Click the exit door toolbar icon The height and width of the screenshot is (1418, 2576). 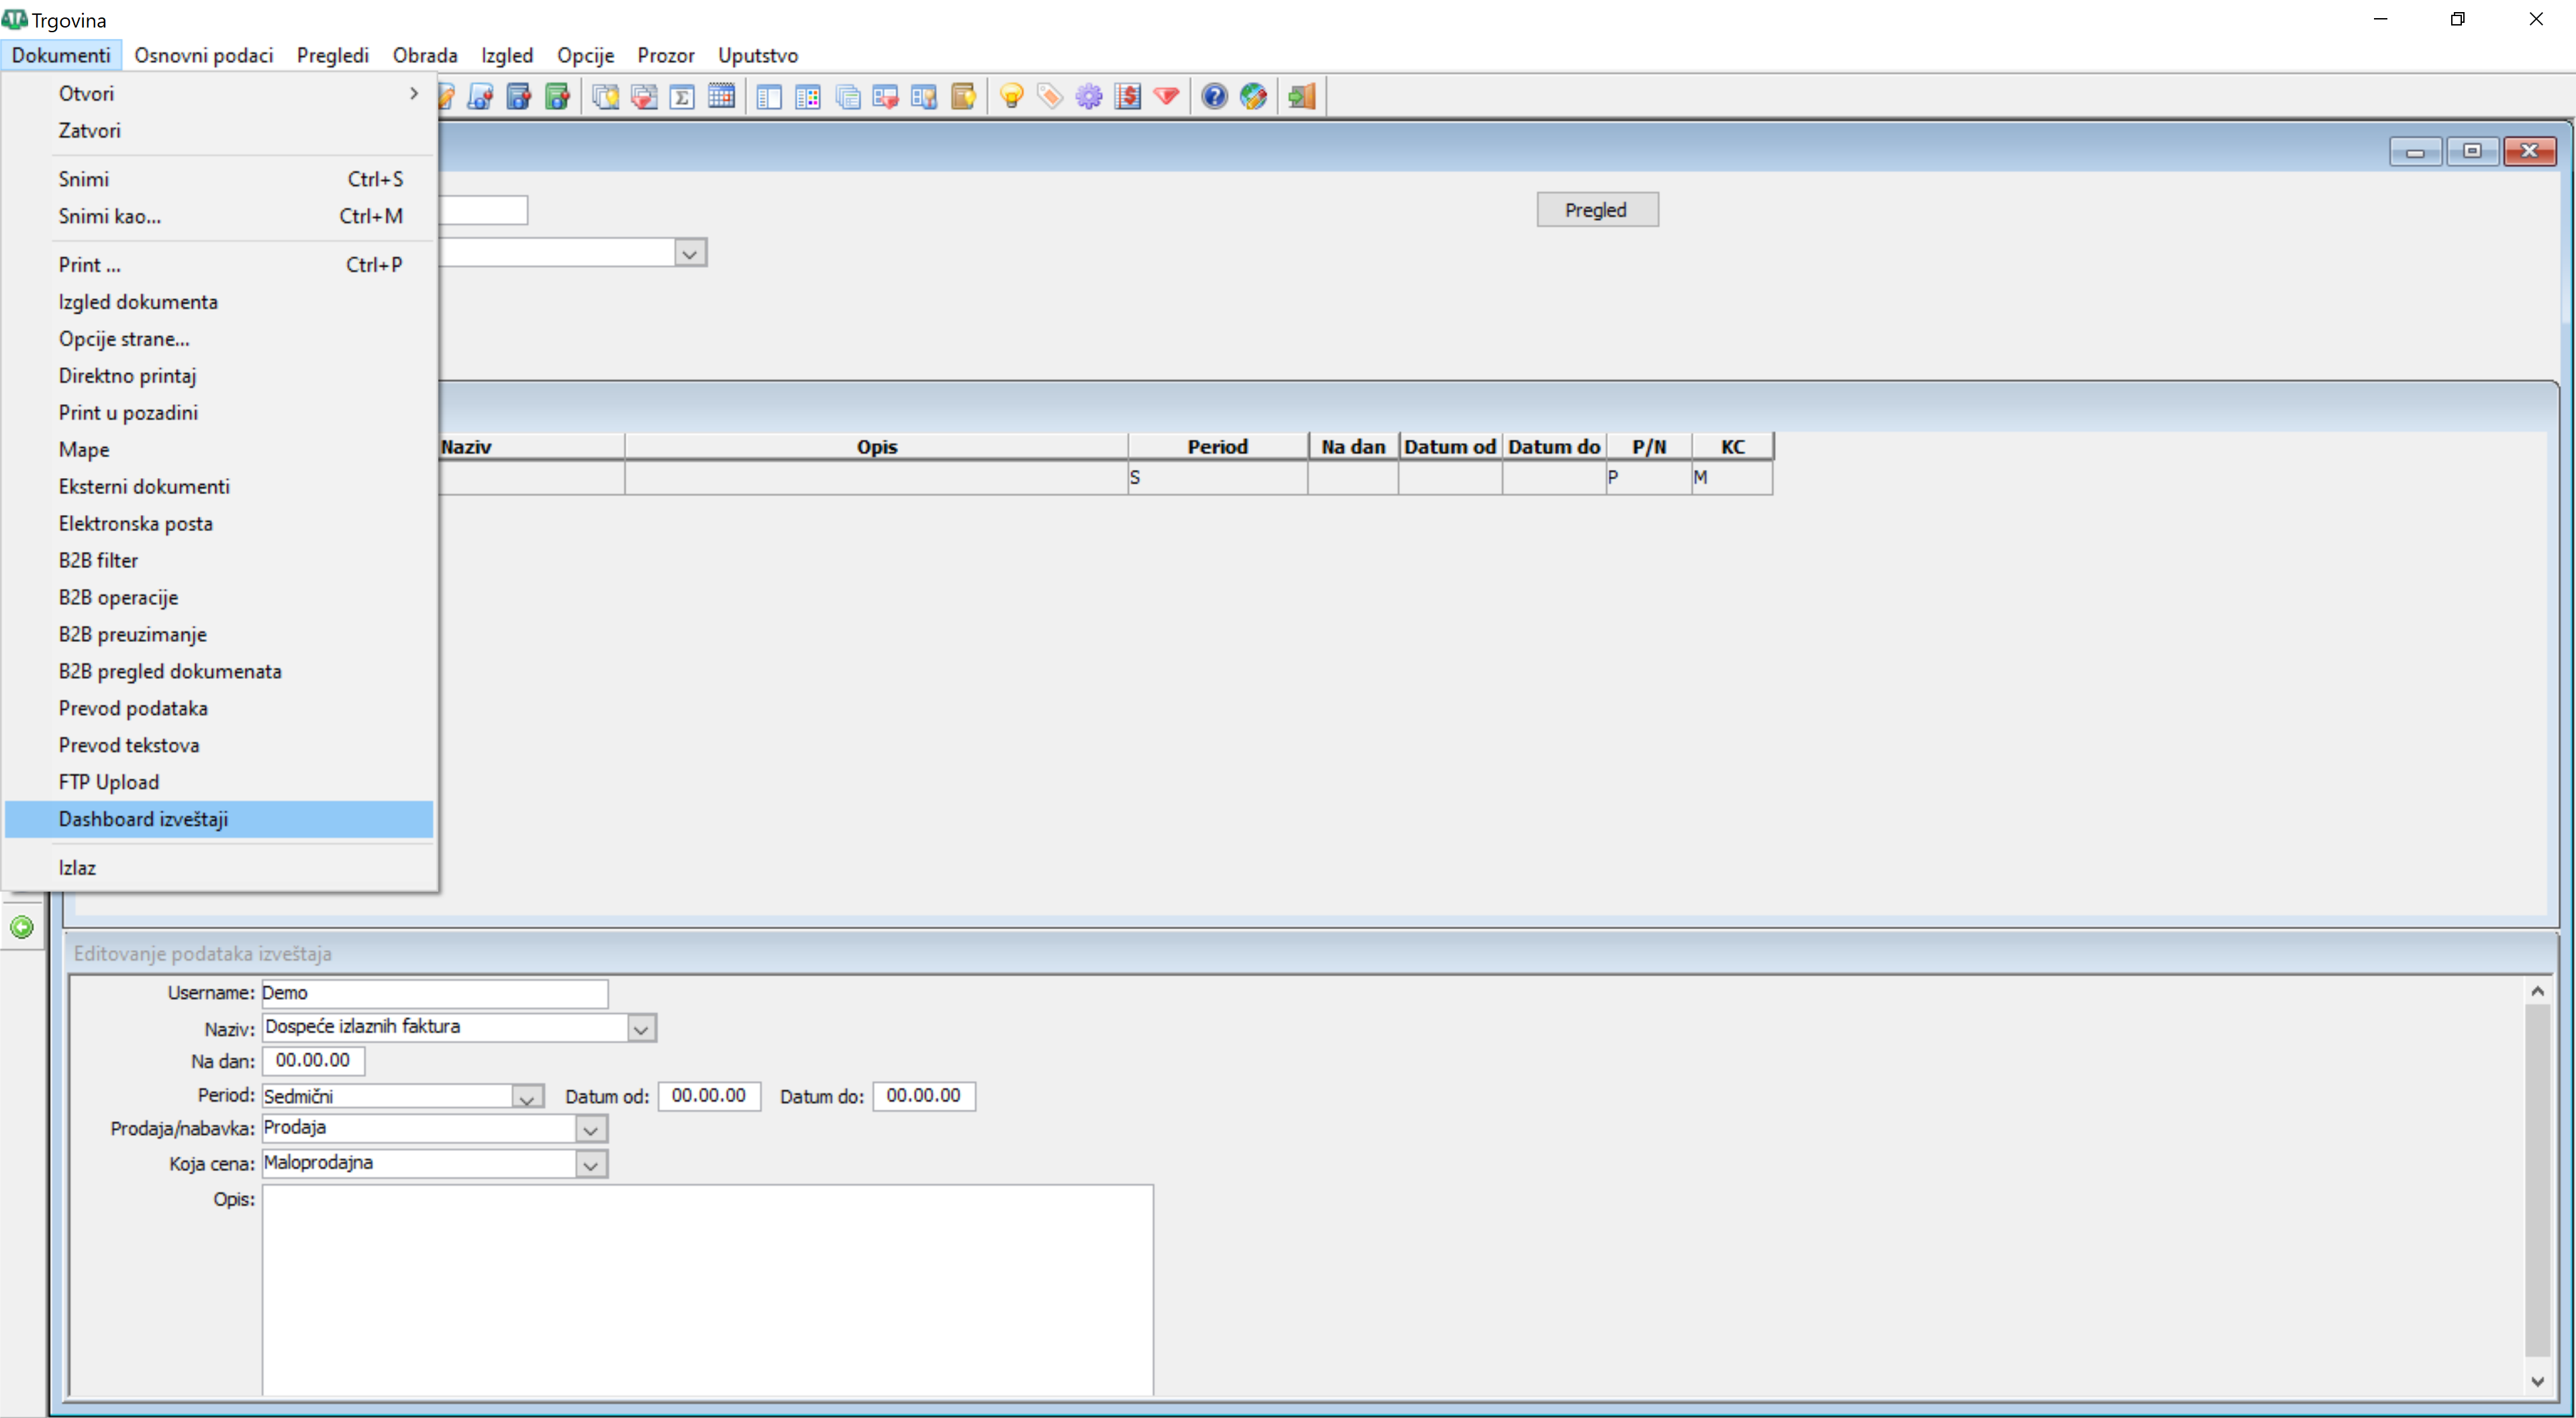1301,97
